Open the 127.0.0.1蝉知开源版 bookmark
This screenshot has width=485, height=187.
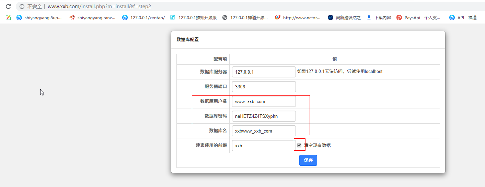[x=194, y=17]
